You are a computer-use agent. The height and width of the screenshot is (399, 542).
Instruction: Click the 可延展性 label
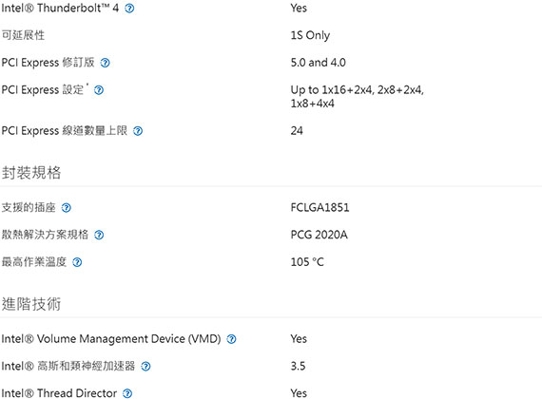coord(23,35)
